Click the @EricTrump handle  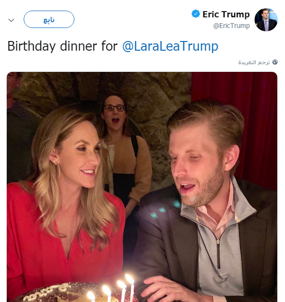pos(231,26)
